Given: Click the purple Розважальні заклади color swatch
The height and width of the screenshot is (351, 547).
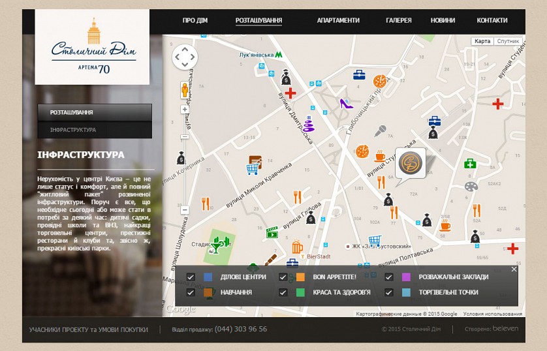Looking at the screenshot, I should tap(406, 277).
